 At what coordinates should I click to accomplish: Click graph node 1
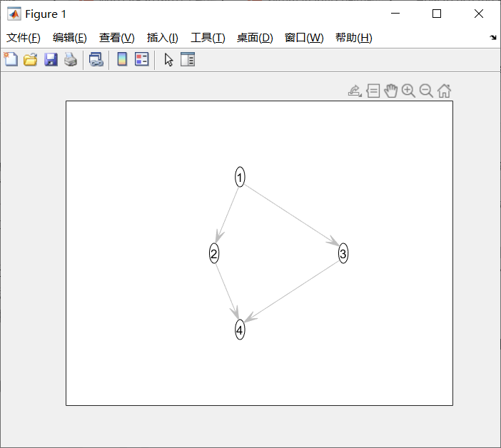click(240, 177)
